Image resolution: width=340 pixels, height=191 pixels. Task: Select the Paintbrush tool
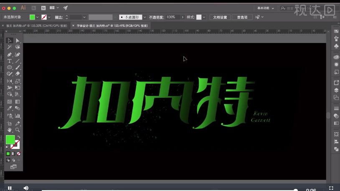tap(18, 67)
